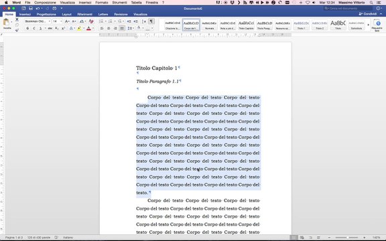Screen dimensions: 386x241
Task: Increase font size with larger A icon
Action: [x=67, y=21]
